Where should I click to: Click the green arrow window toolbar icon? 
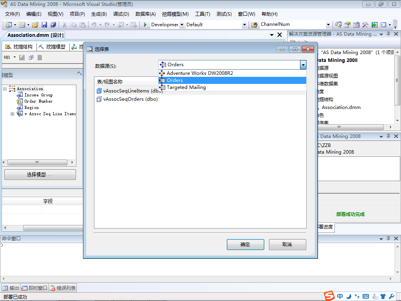click(374, 25)
